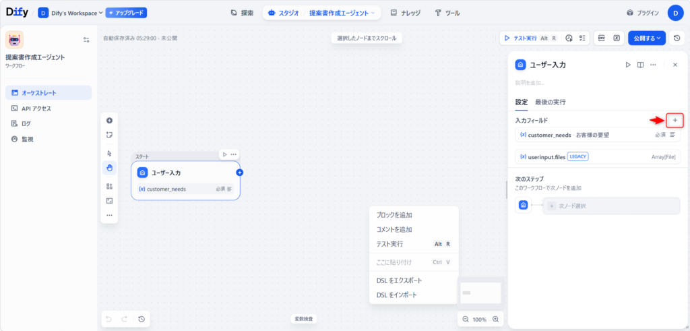
Task: Select the hand pan tool
Action: pyautogui.click(x=109, y=167)
